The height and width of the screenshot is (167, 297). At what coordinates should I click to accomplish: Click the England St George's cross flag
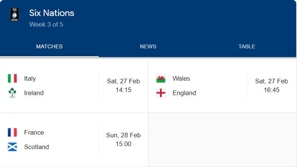pyautogui.click(x=161, y=93)
